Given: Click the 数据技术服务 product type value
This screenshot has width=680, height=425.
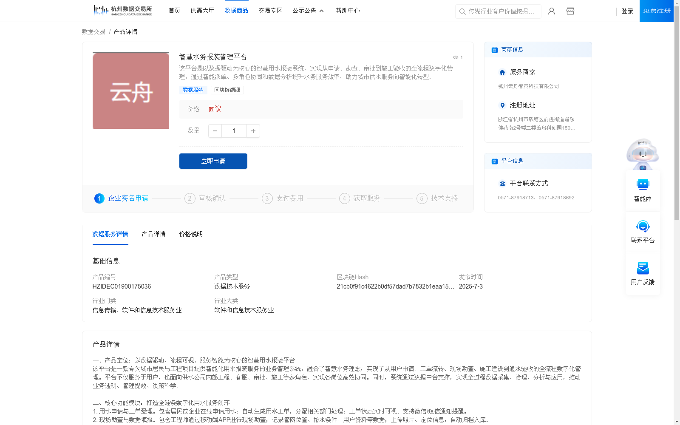Looking at the screenshot, I should [232, 286].
